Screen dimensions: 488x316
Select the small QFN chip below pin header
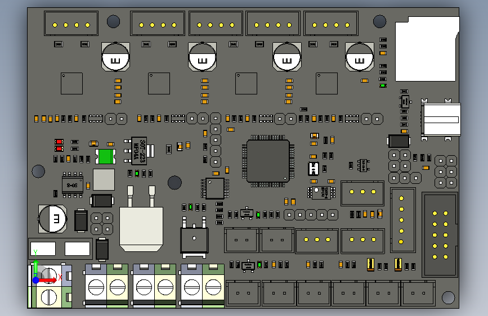coord(215,188)
